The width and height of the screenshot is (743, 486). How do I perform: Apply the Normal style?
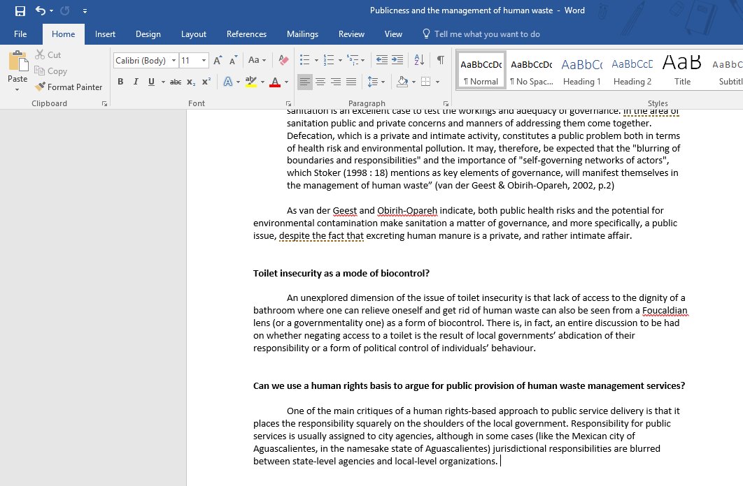pyautogui.click(x=481, y=71)
